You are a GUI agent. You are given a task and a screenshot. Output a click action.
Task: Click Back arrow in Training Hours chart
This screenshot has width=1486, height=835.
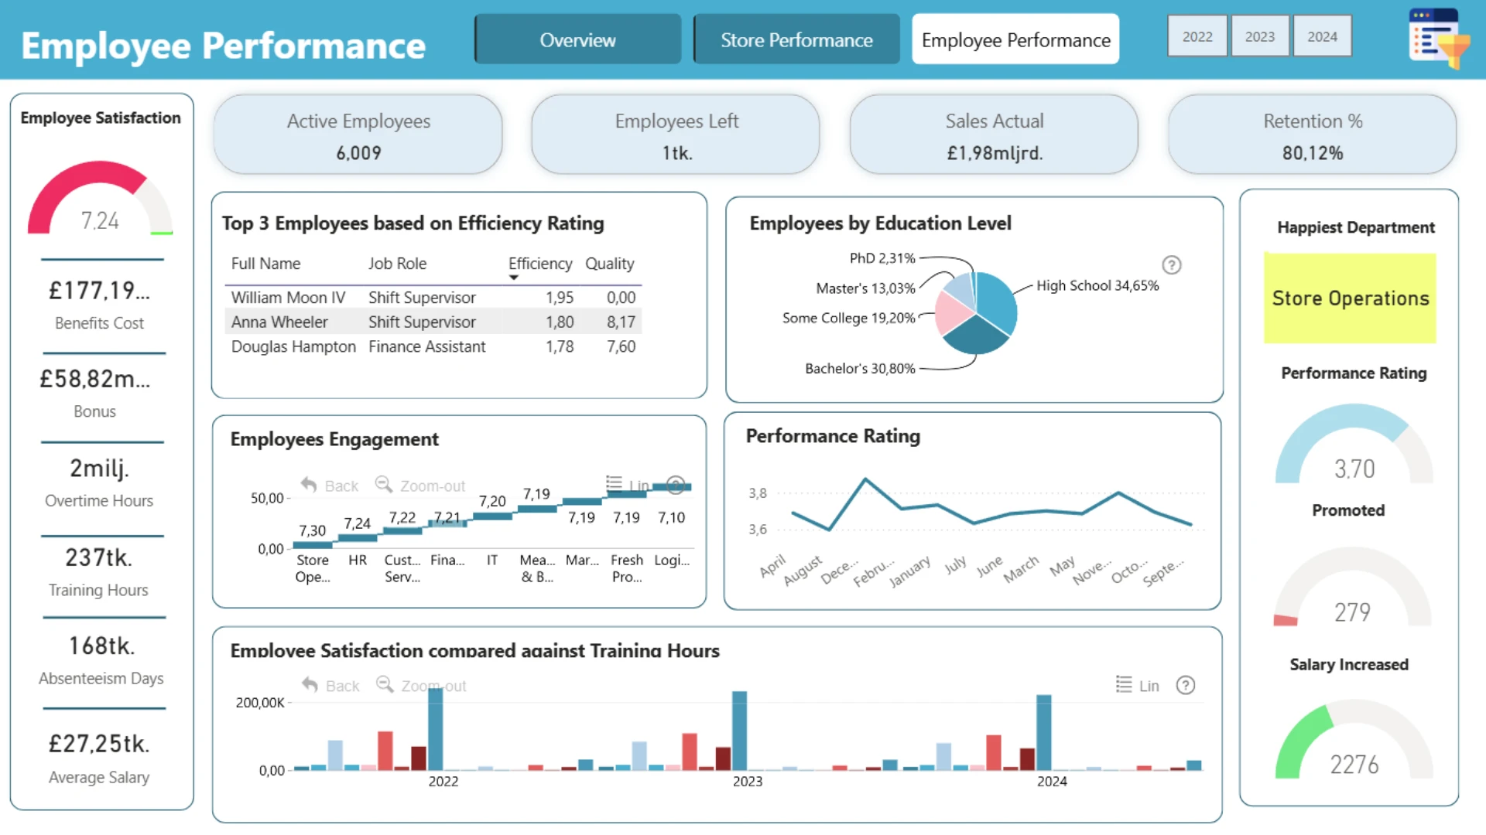click(310, 685)
